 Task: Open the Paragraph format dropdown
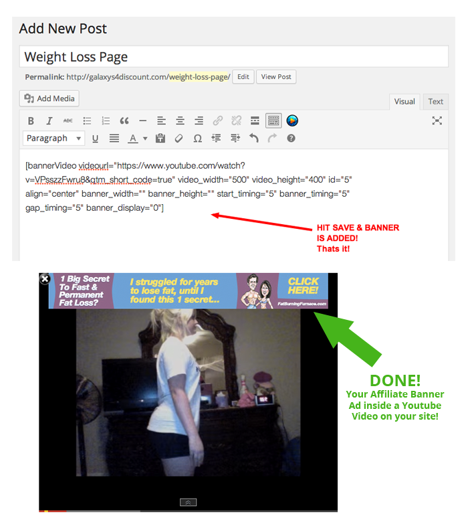pos(53,139)
